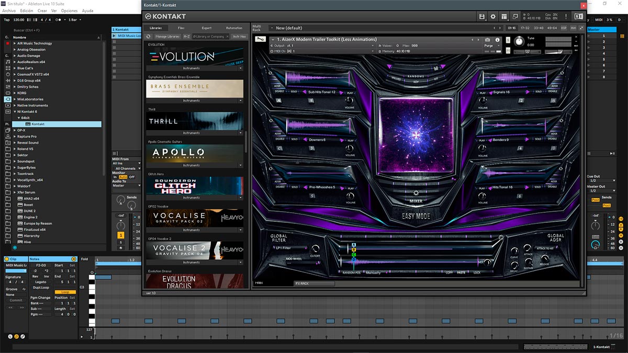Click the Manage Libraries button
The width and height of the screenshot is (628, 353).
[x=167, y=37]
